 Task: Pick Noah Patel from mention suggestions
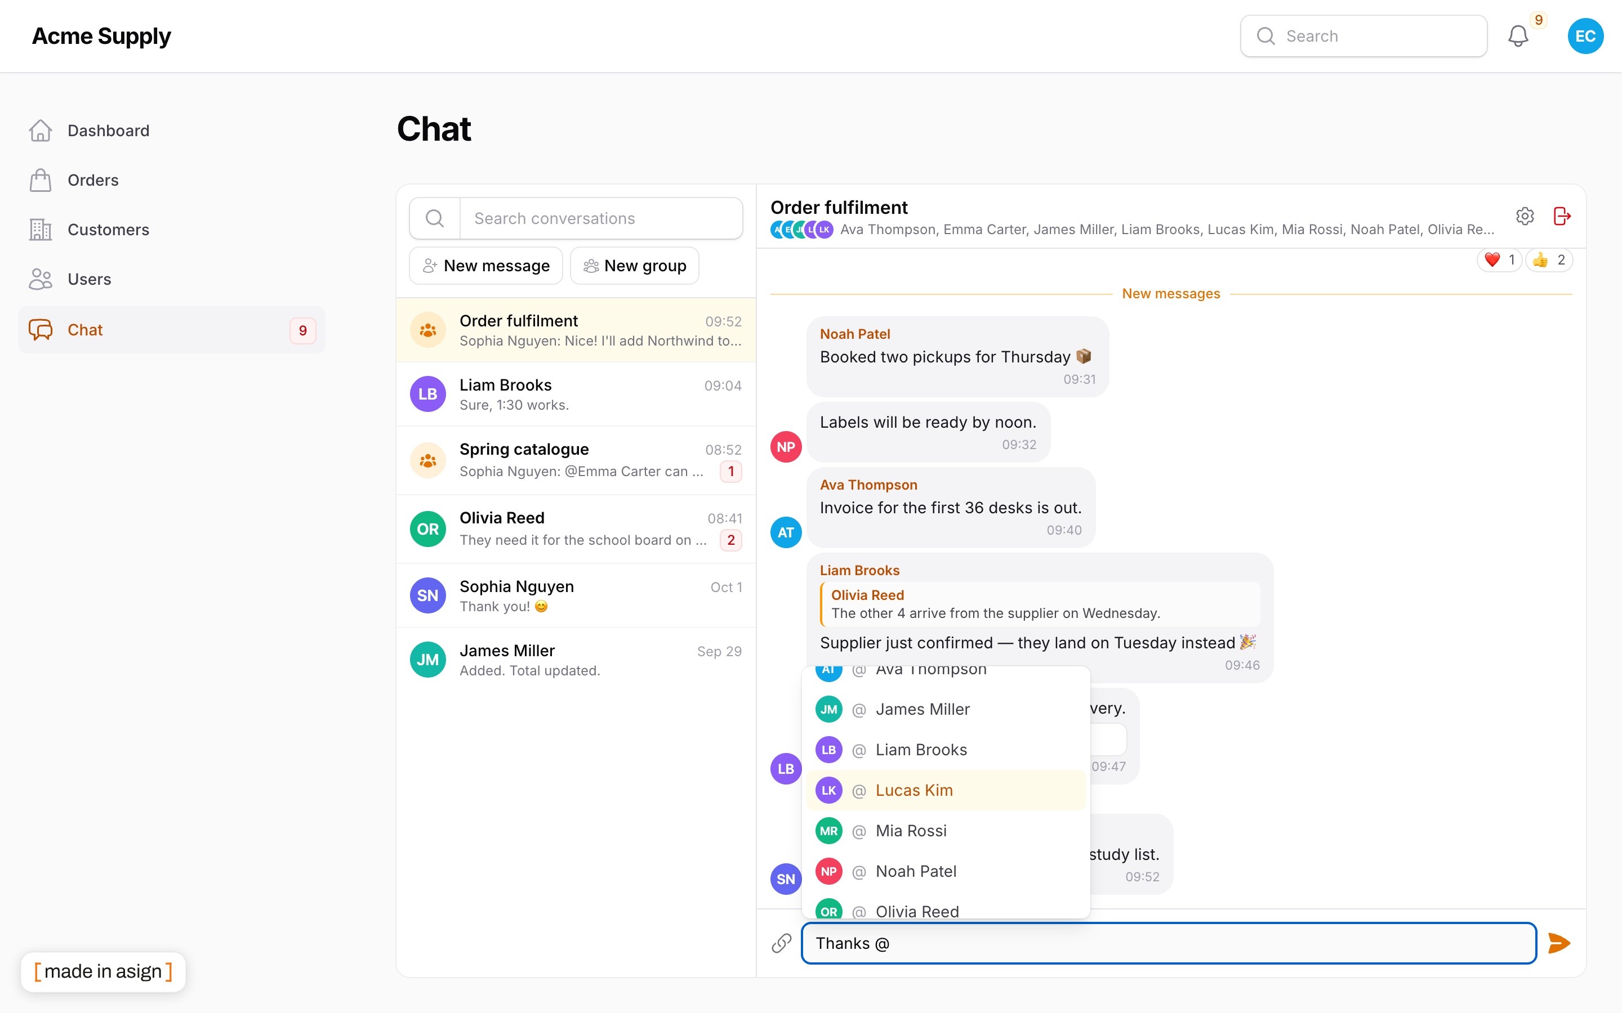coord(946,871)
